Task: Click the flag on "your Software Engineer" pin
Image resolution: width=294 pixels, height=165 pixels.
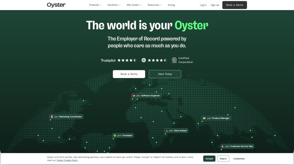Action: tap(134, 95)
